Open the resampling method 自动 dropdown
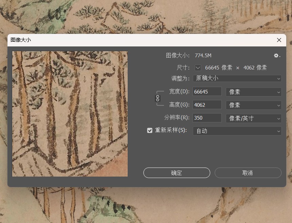 coord(237,131)
